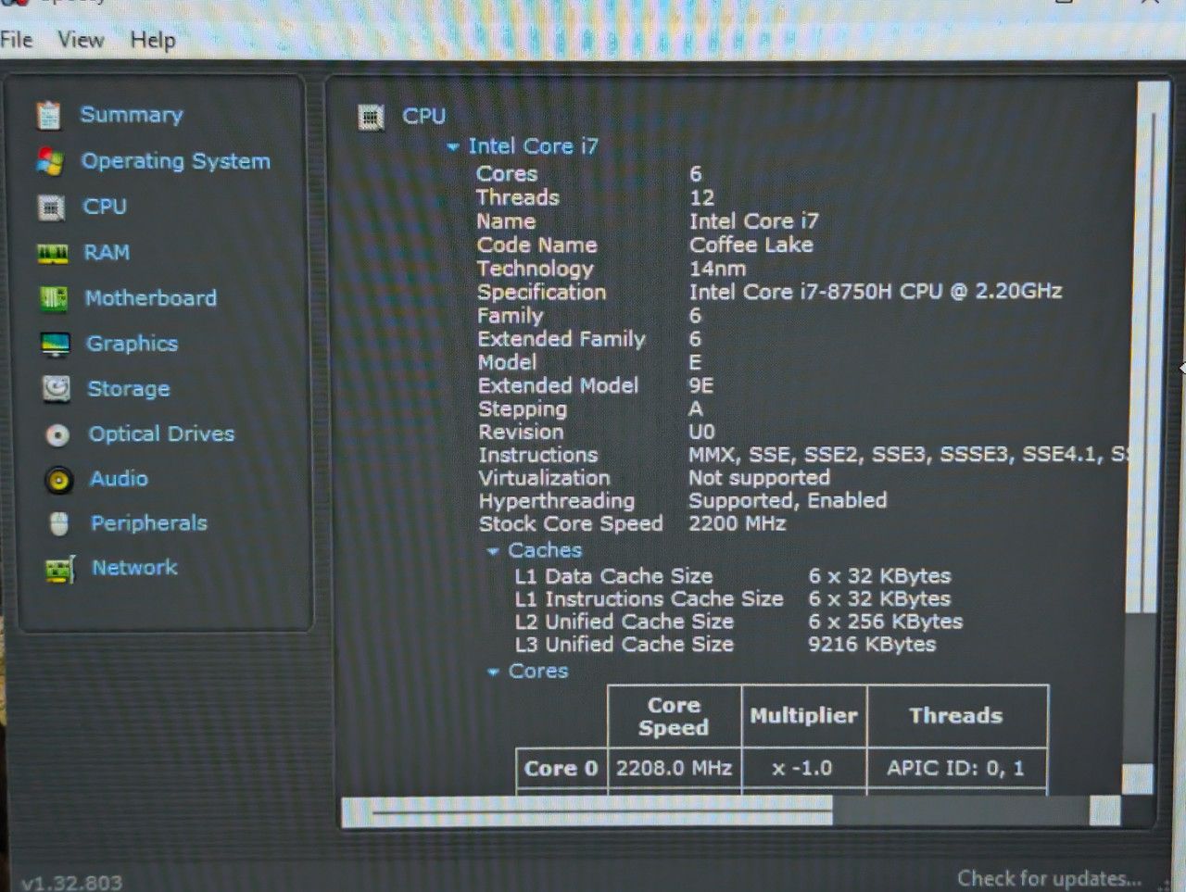This screenshot has width=1186, height=892.
Task: Click the L3 Unified Cache Size label
Action: pyautogui.click(x=625, y=645)
